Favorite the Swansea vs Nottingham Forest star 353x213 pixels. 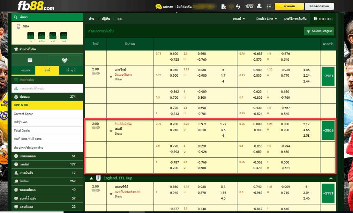(x=111, y=193)
